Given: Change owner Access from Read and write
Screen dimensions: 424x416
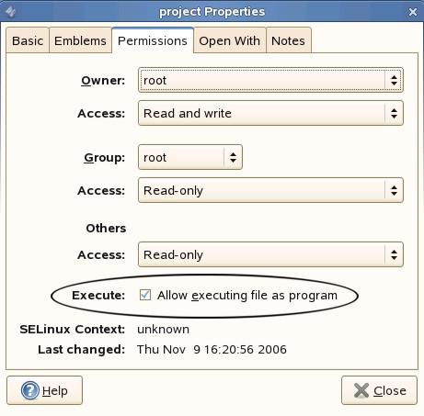Looking at the screenshot, I should [x=270, y=113].
